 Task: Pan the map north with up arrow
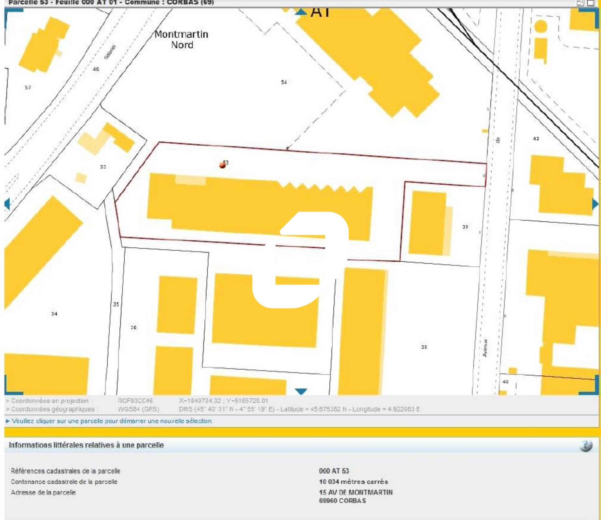[x=301, y=12]
